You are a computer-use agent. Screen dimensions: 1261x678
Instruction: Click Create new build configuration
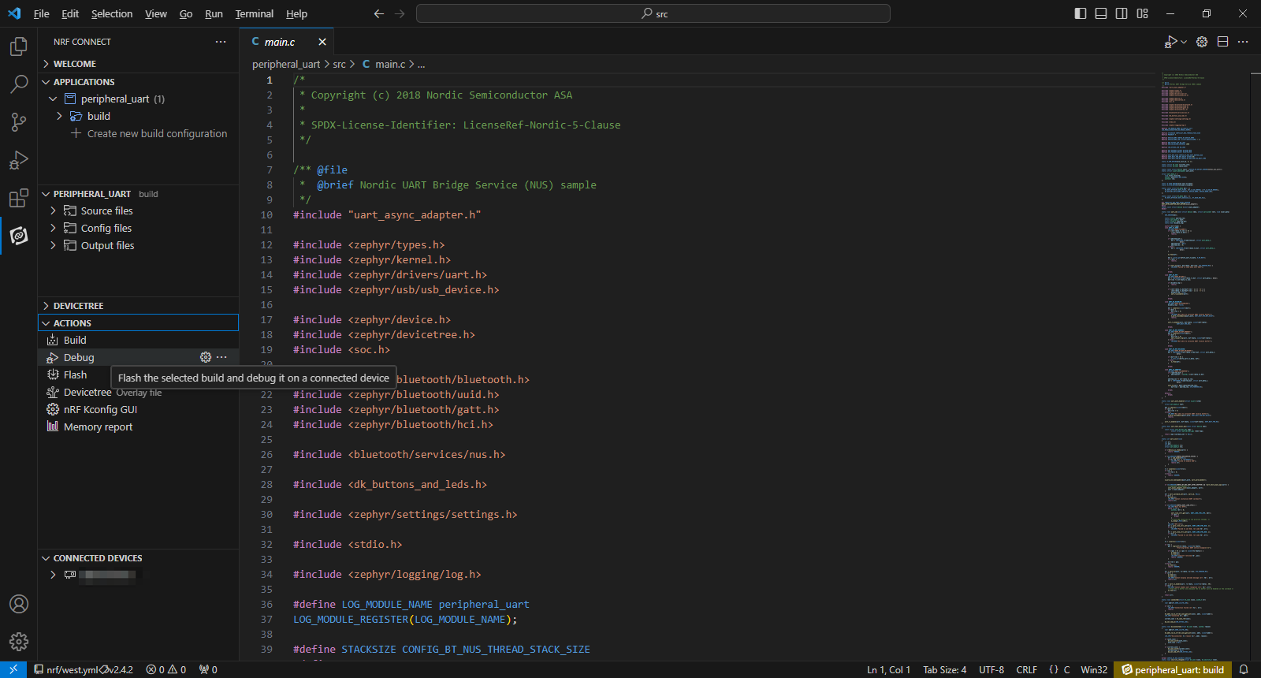coord(157,134)
